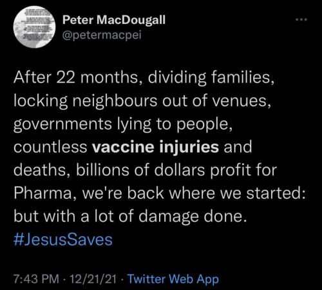The image size is (322, 290).
Task: Click the phrase "dividing families"
Action: point(209,77)
